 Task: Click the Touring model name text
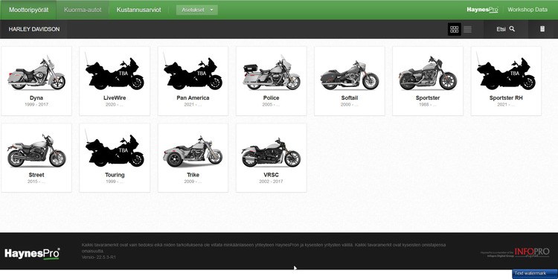115,175
